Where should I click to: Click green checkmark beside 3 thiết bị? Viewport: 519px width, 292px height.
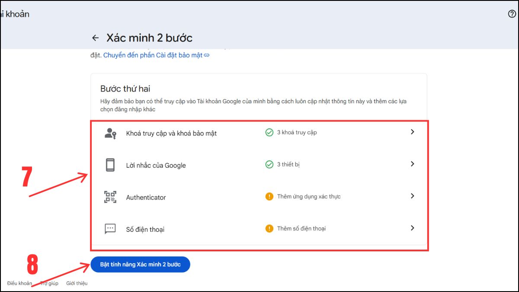coord(269,164)
